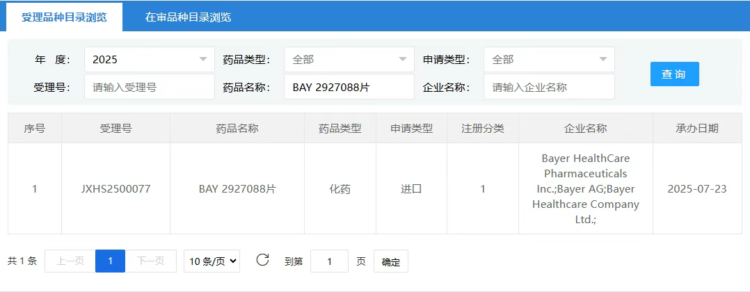750x292 pixels.
Task: Click the Bayer HealthCare company name cell
Action: (x=585, y=188)
